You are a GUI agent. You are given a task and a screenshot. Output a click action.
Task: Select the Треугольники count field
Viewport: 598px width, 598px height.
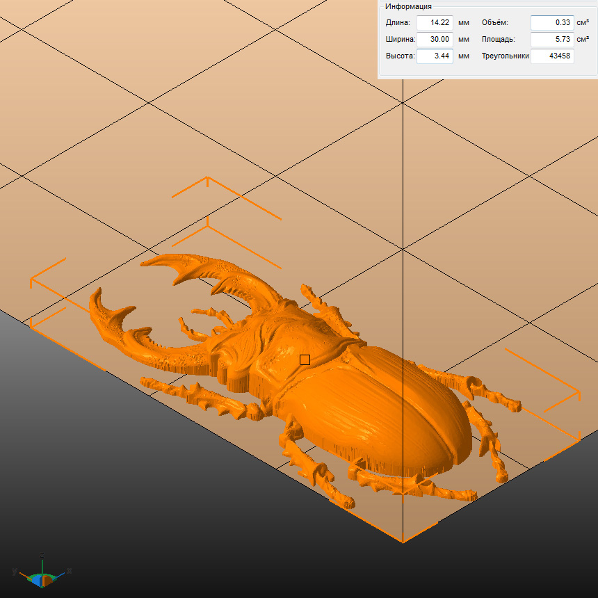coord(551,56)
